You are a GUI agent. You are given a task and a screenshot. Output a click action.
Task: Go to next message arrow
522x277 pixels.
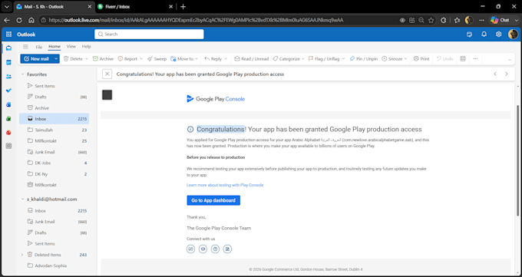[x=507, y=74]
